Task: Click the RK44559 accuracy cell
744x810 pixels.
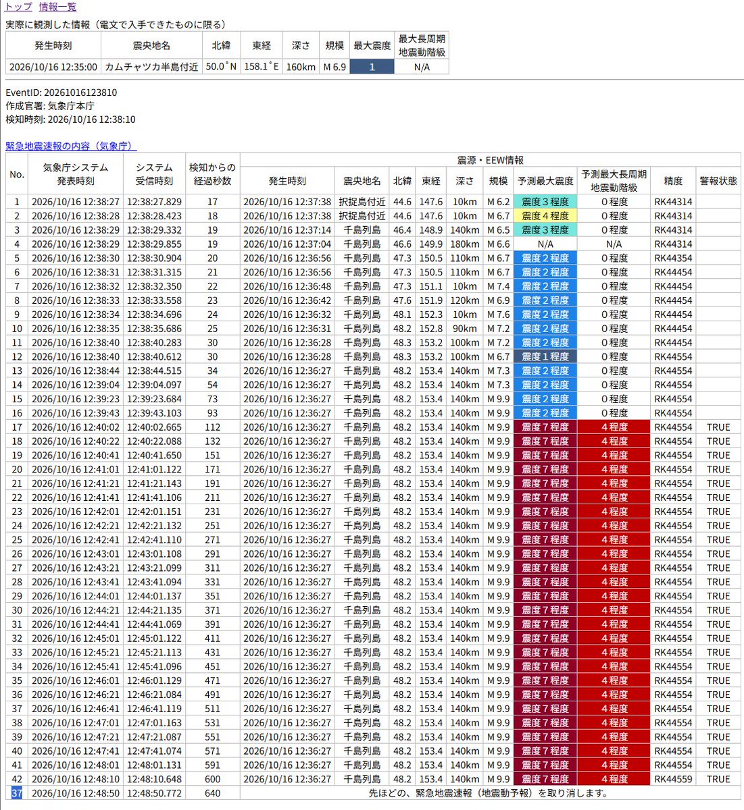Action: (673, 779)
